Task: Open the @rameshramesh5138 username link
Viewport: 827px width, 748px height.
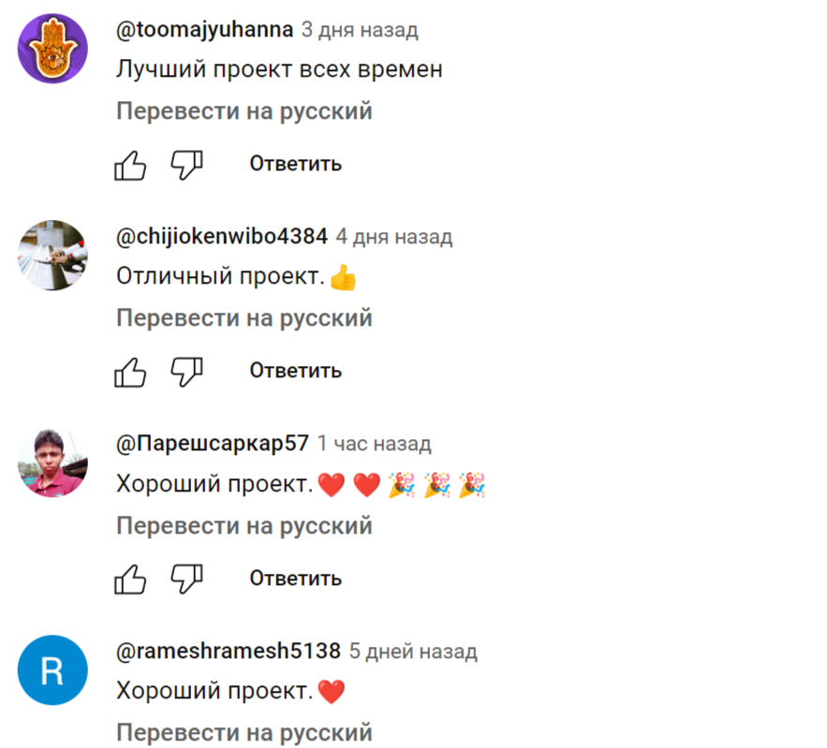Action: (x=229, y=651)
